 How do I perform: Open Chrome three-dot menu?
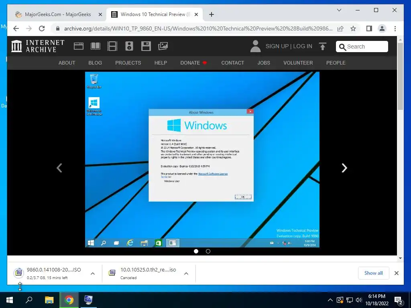(x=395, y=28)
